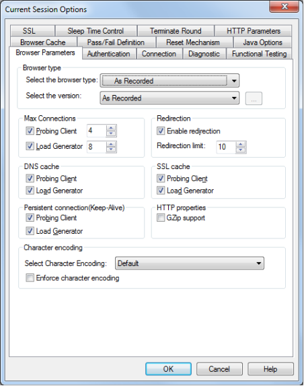This screenshot has width=304, height=386.
Task: Select the Browser Cache tab
Action: [x=43, y=42]
